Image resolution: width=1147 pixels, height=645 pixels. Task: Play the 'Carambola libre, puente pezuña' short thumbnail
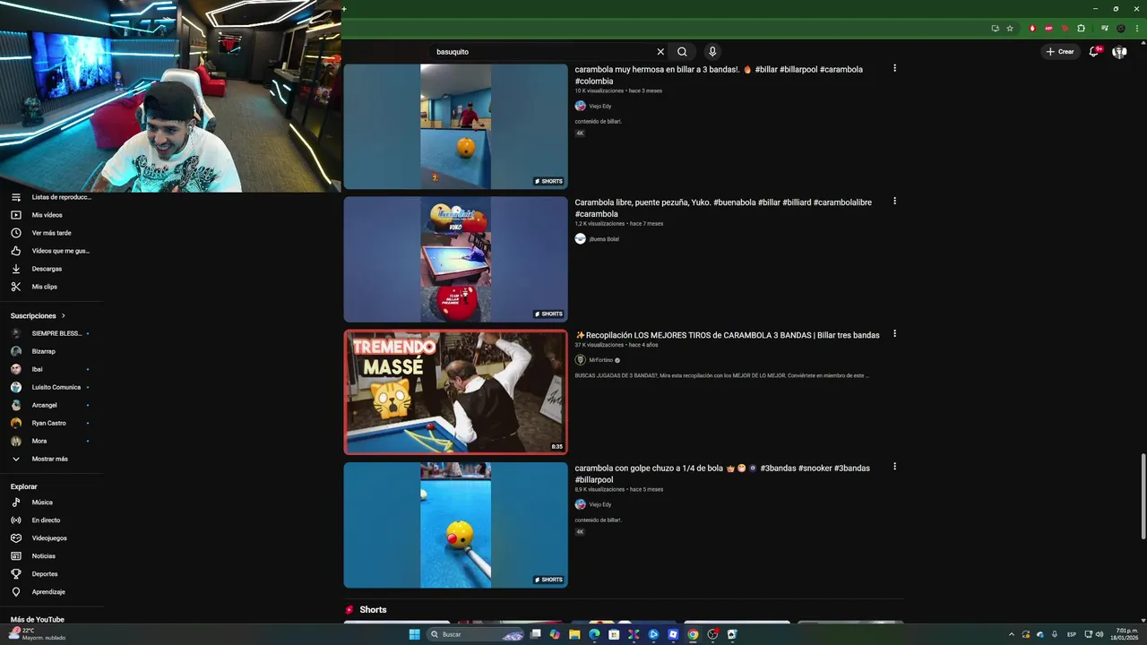[456, 259]
